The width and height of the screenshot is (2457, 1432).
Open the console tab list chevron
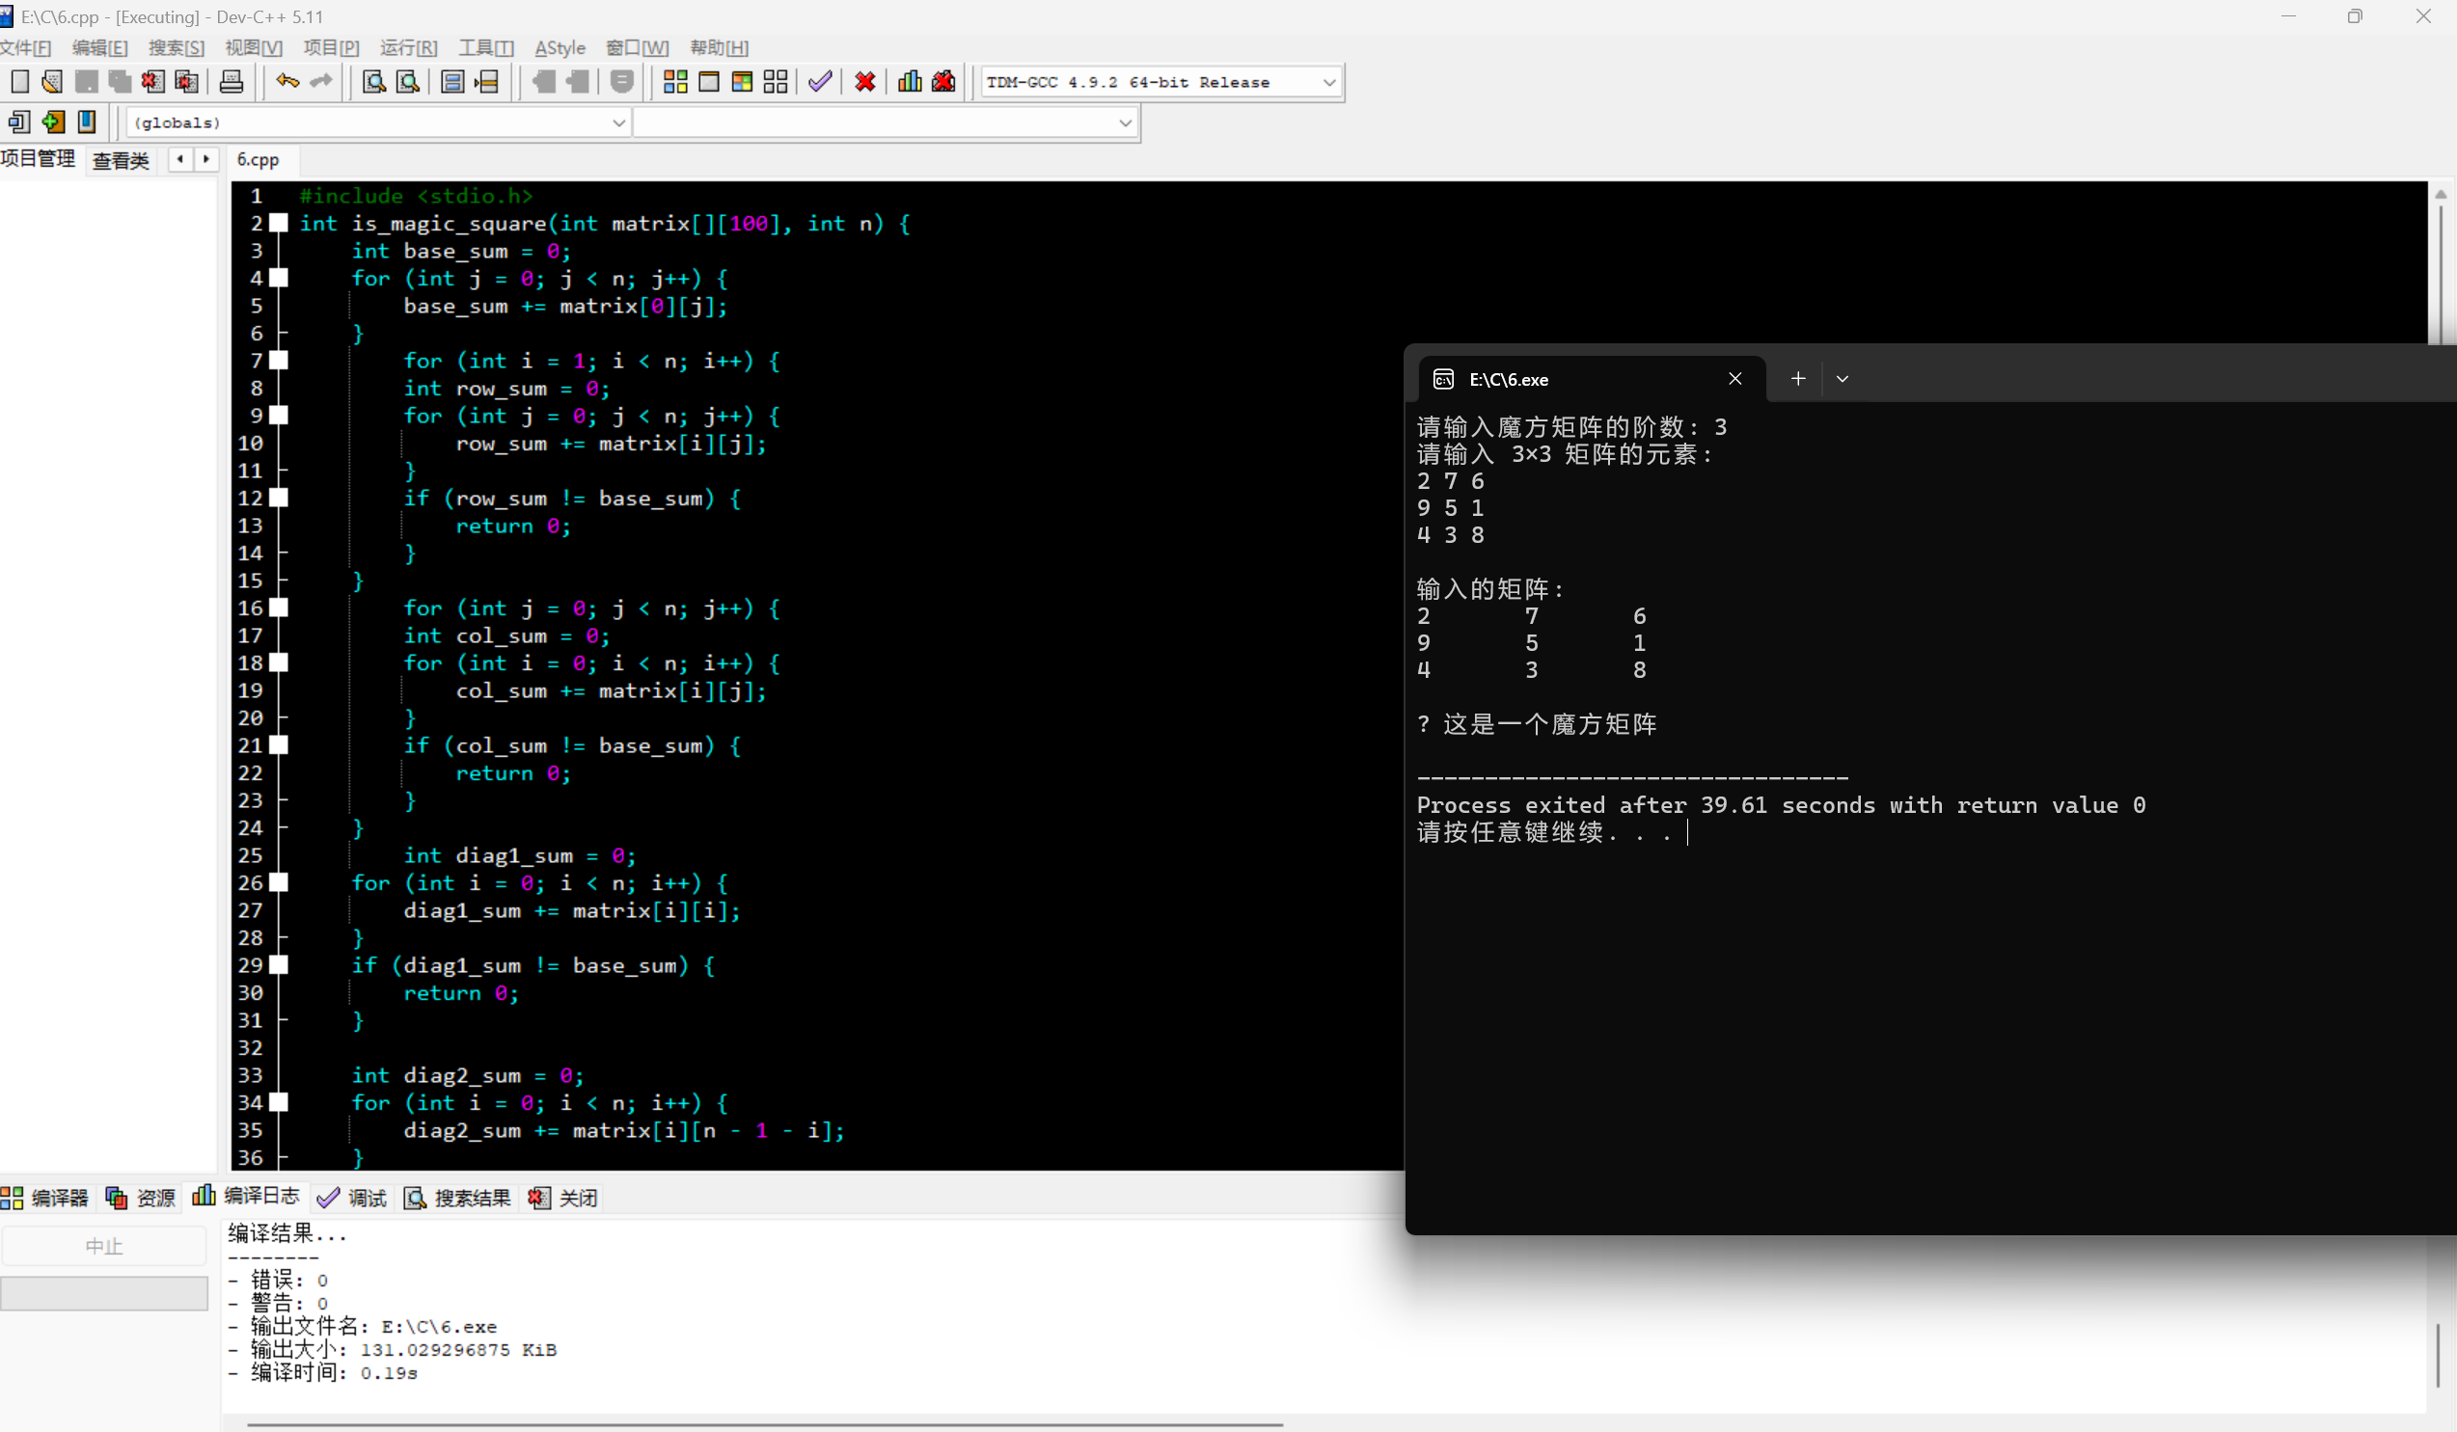(1842, 378)
